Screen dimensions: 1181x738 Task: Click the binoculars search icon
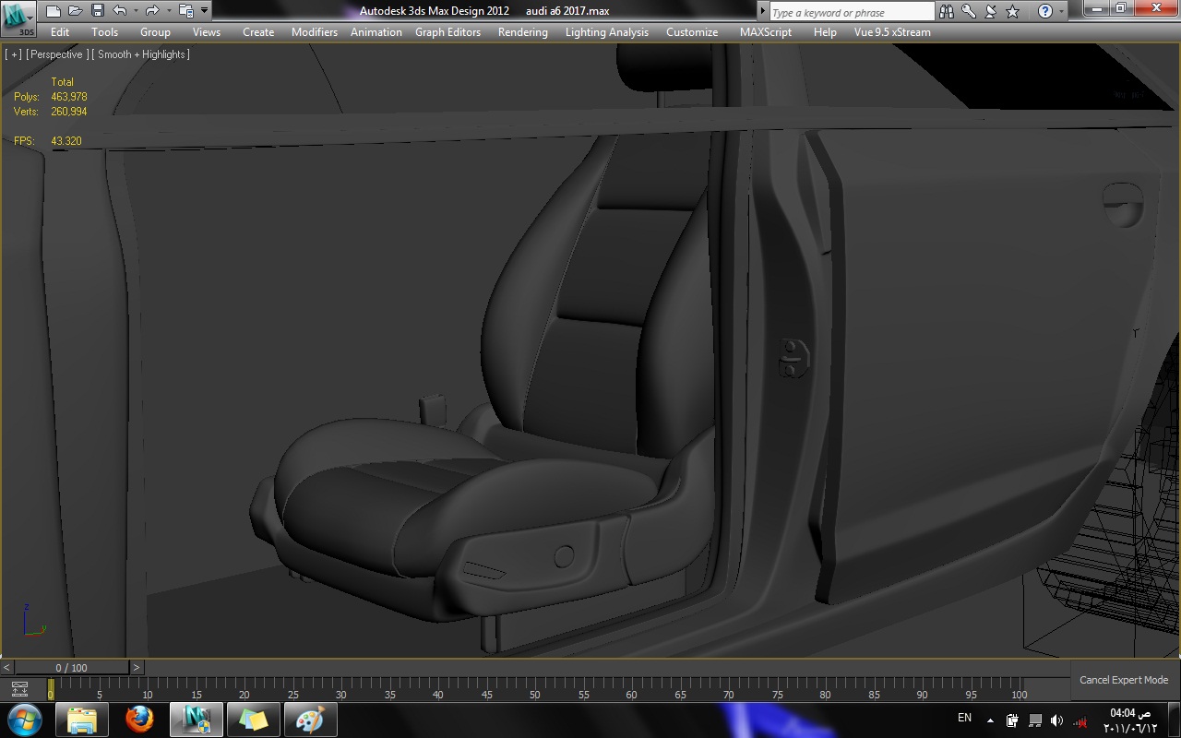(x=947, y=11)
